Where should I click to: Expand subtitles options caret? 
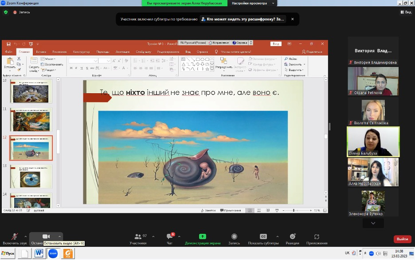click(x=278, y=236)
